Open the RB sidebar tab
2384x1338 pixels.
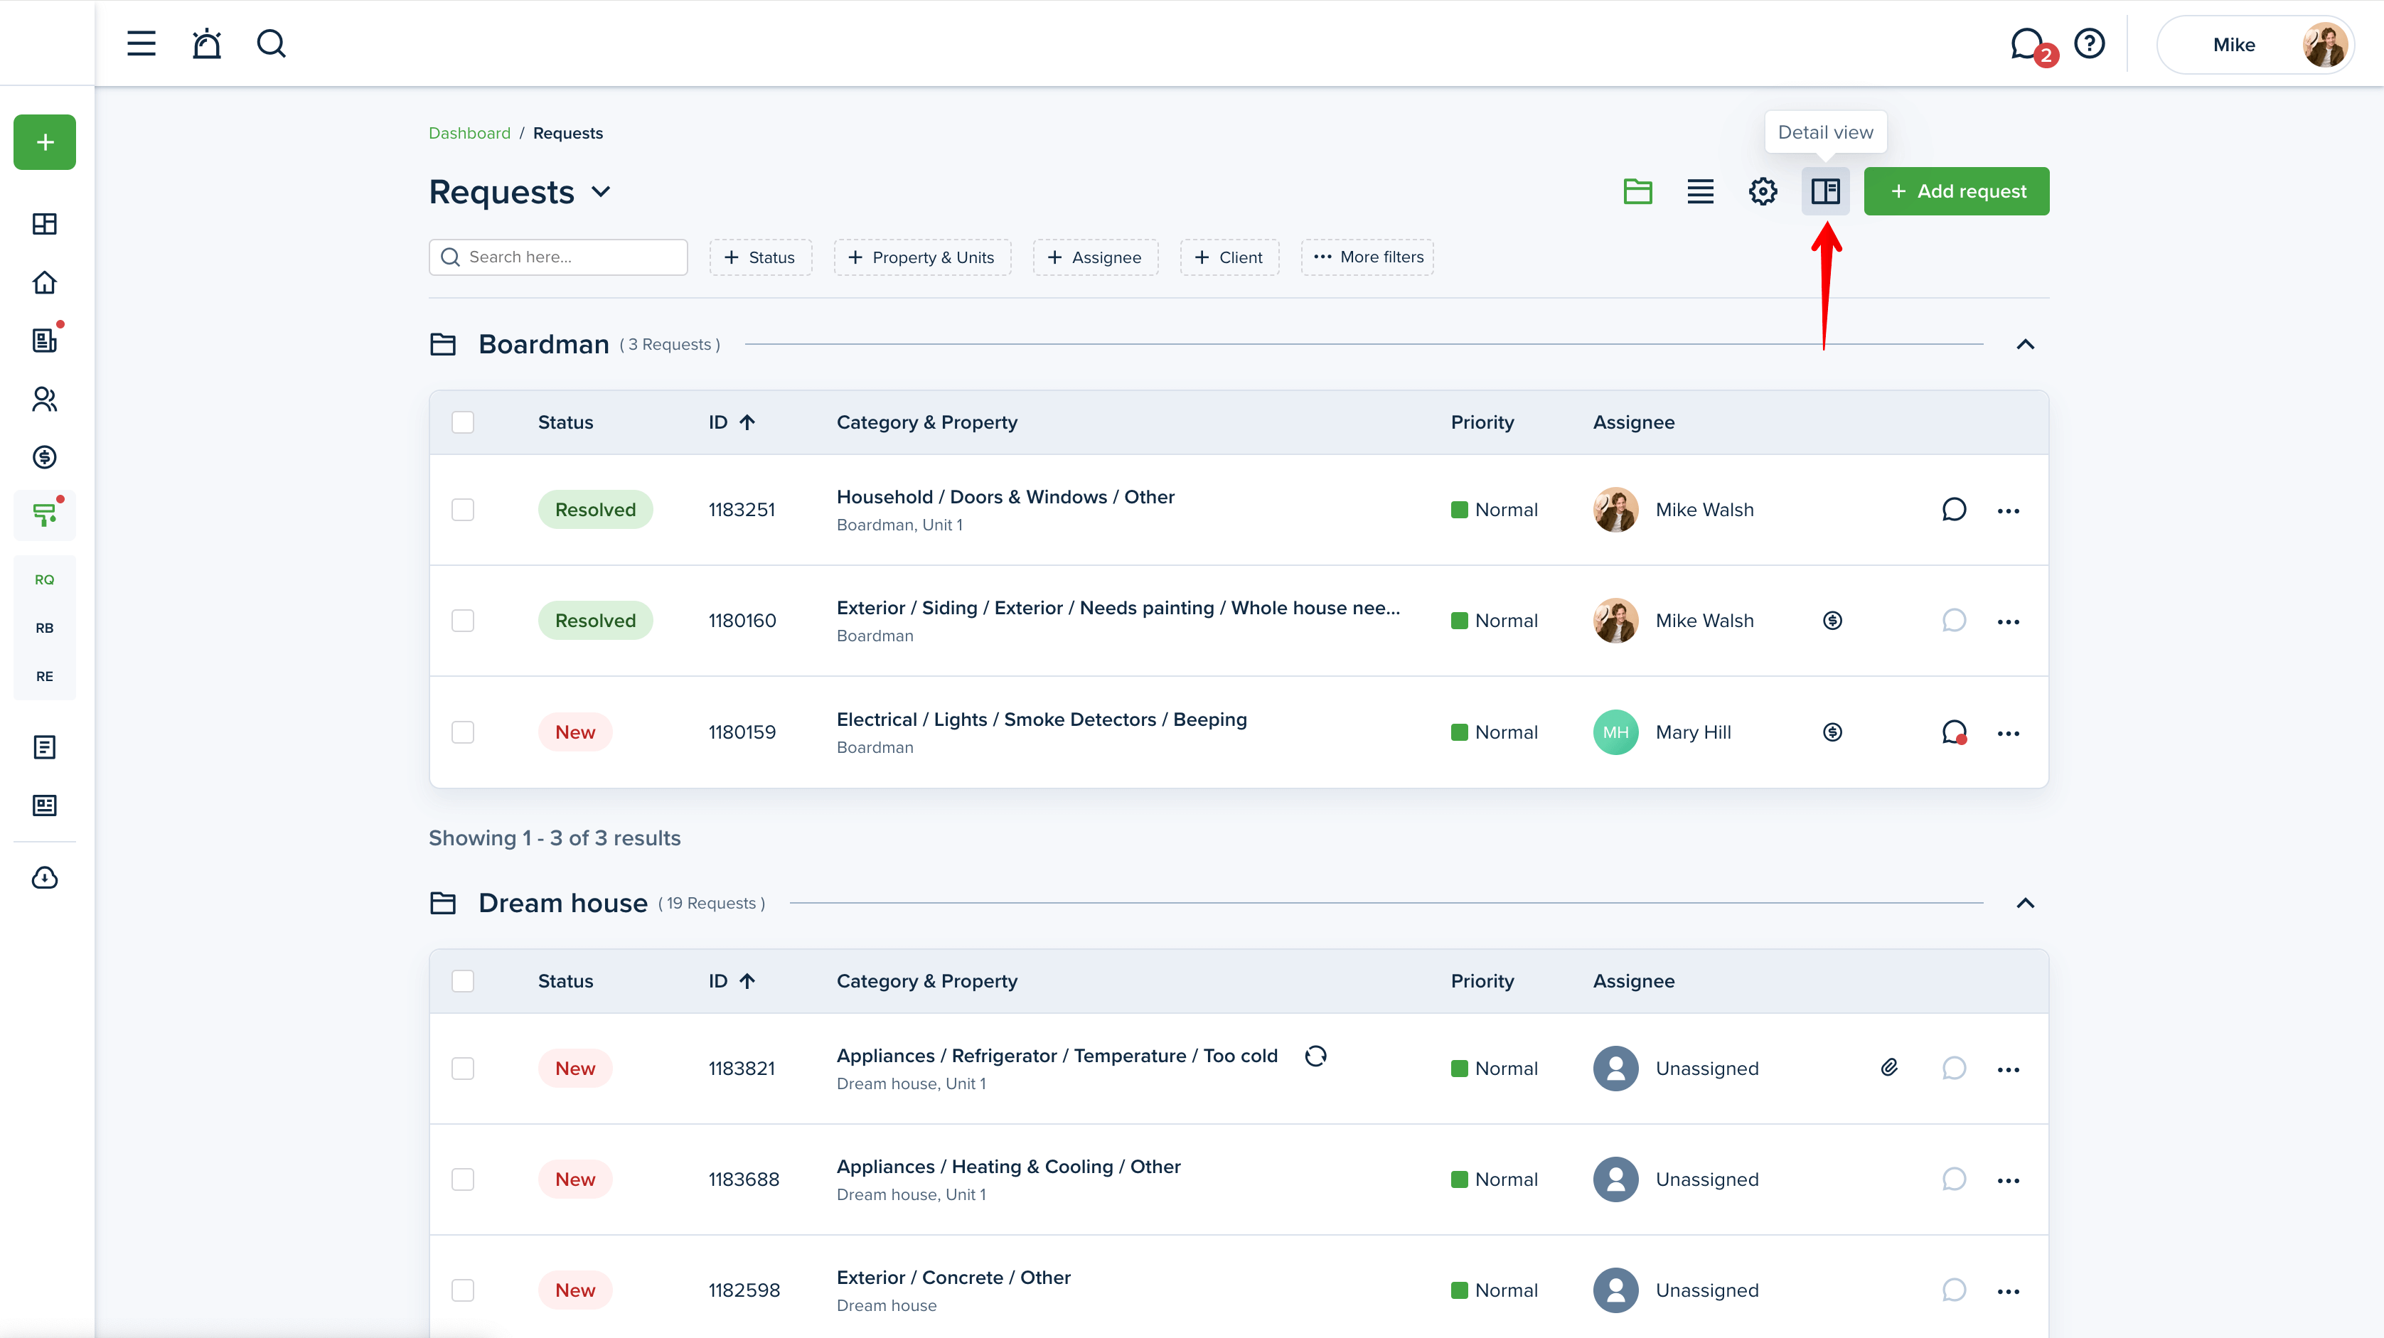[44, 627]
